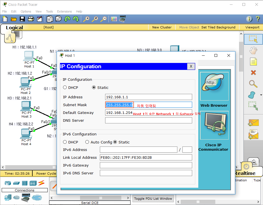The image size is (263, 205).
Task: Click the Print icon
Action: (31, 19)
